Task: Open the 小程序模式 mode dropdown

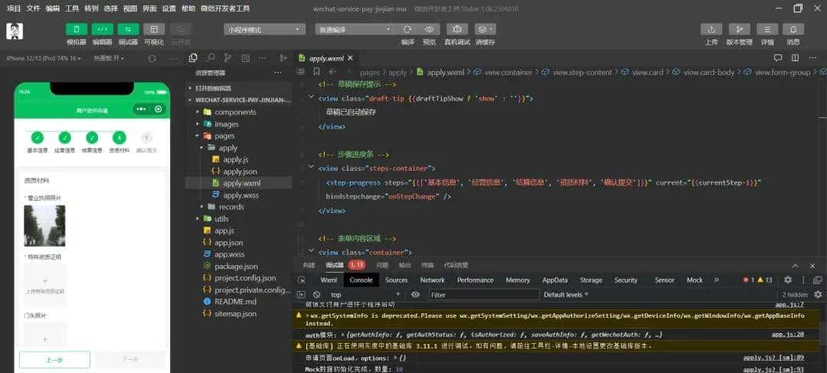Action: [264, 30]
